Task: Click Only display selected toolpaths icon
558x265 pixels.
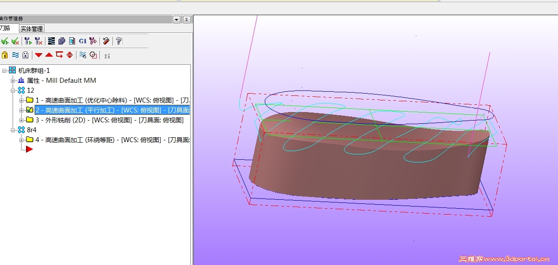Action: 83,55
